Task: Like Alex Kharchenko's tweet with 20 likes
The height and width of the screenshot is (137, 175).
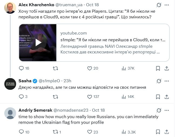Action: pyautogui.click(x=90, y=68)
